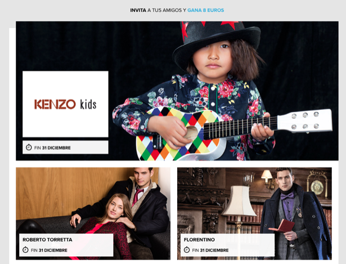Click the clock icon under KENZO kids
The height and width of the screenshot is (264, 346).
(29, 147)
